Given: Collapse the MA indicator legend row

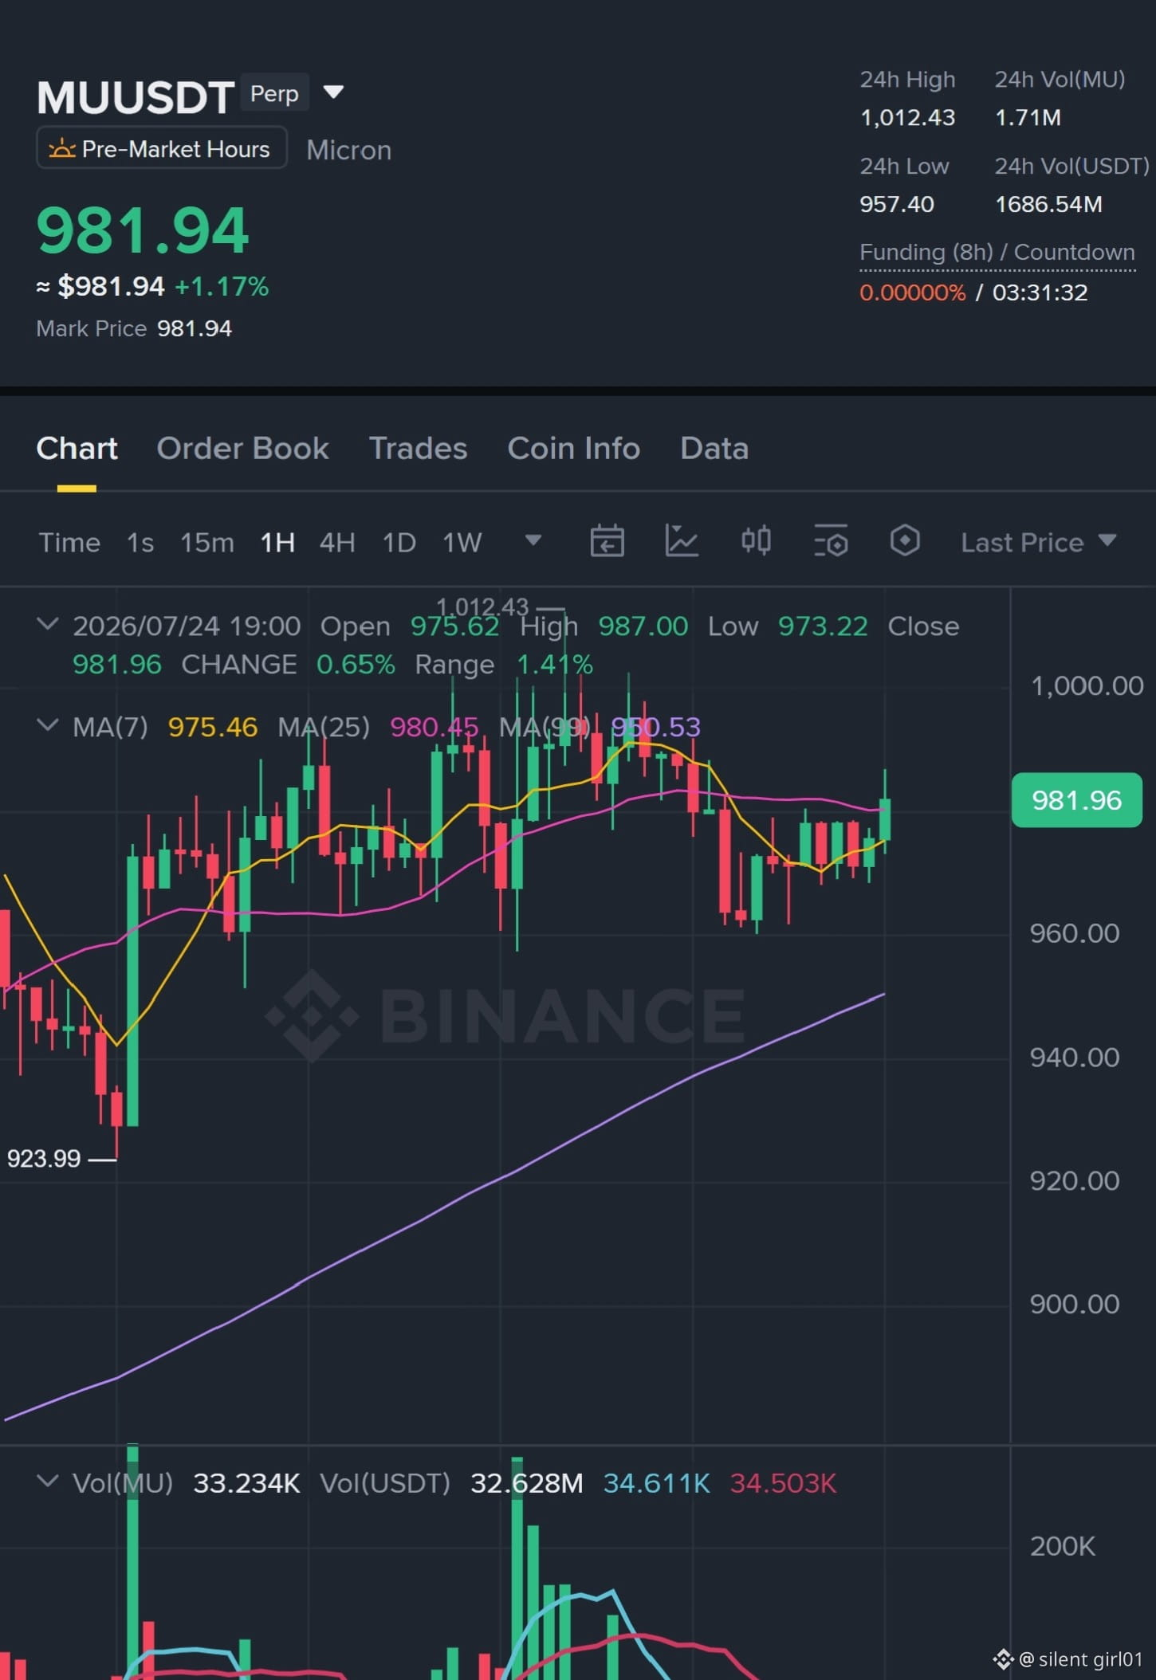Looking at the screenshot, I should pos(48,725).
